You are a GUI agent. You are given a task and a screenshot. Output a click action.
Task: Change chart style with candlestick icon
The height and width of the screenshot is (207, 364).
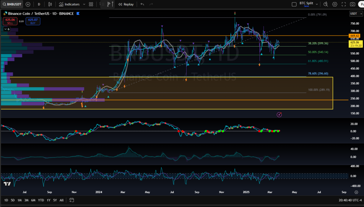[x=50, y=4]
